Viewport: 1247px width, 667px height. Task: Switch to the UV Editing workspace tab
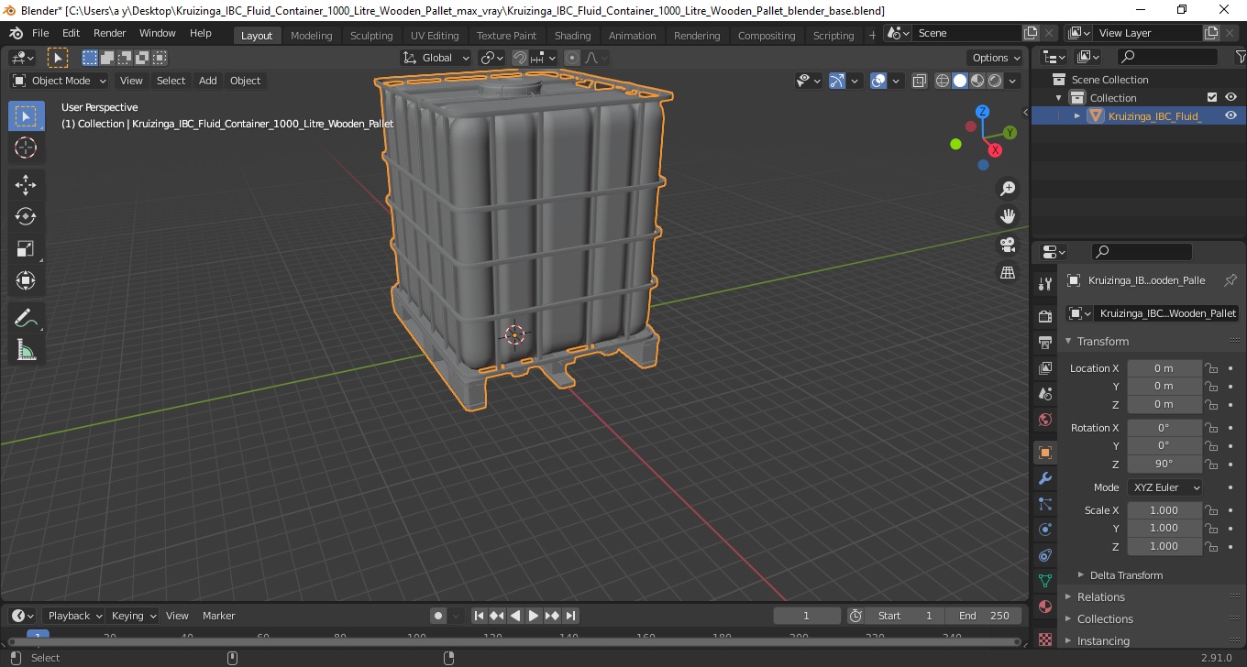tap(435, 36)
